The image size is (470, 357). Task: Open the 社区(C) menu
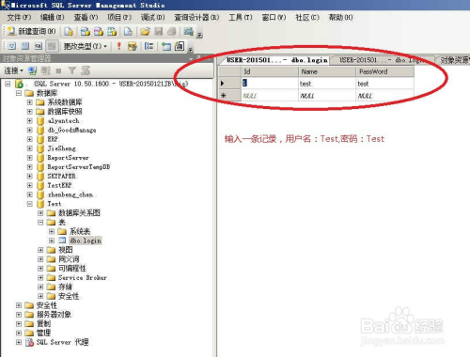pyautogui.click(x=307, y=17)
